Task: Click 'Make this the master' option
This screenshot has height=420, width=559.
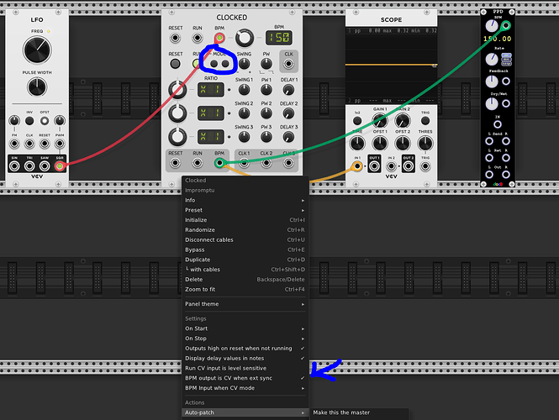Action: (x=360, y=412)
